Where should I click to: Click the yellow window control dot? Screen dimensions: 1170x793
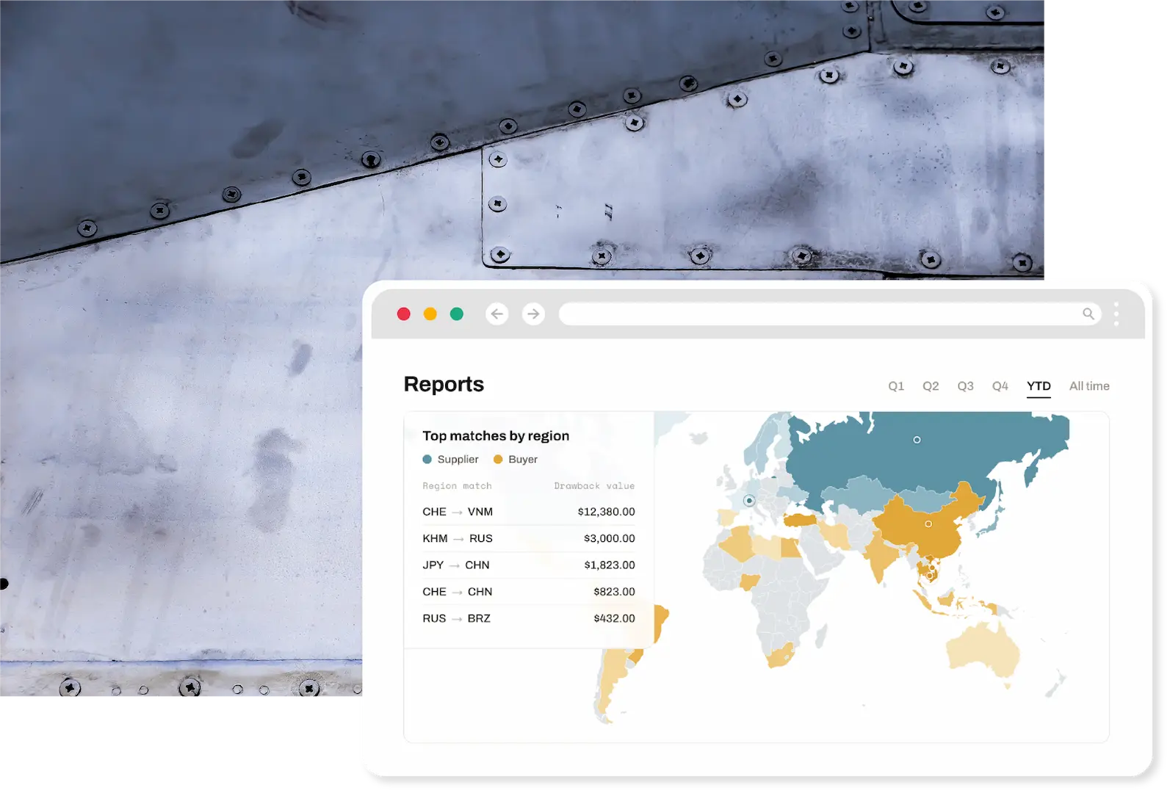point(430,314)
